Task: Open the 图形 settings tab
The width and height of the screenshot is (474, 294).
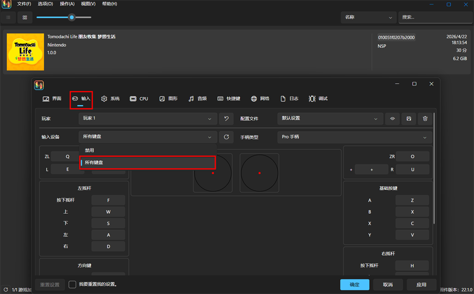Action: (168, 98)
